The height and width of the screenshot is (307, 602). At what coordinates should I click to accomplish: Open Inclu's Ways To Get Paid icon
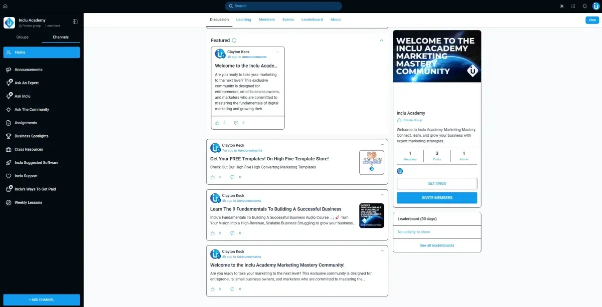9,189
